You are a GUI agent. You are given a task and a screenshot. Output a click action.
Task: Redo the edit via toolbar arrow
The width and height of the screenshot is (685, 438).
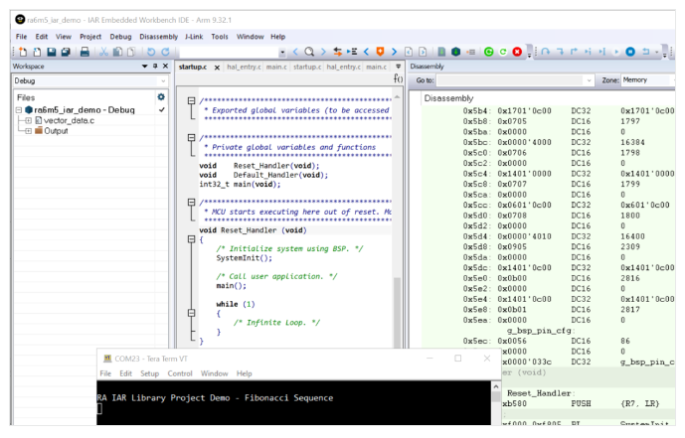165,52
